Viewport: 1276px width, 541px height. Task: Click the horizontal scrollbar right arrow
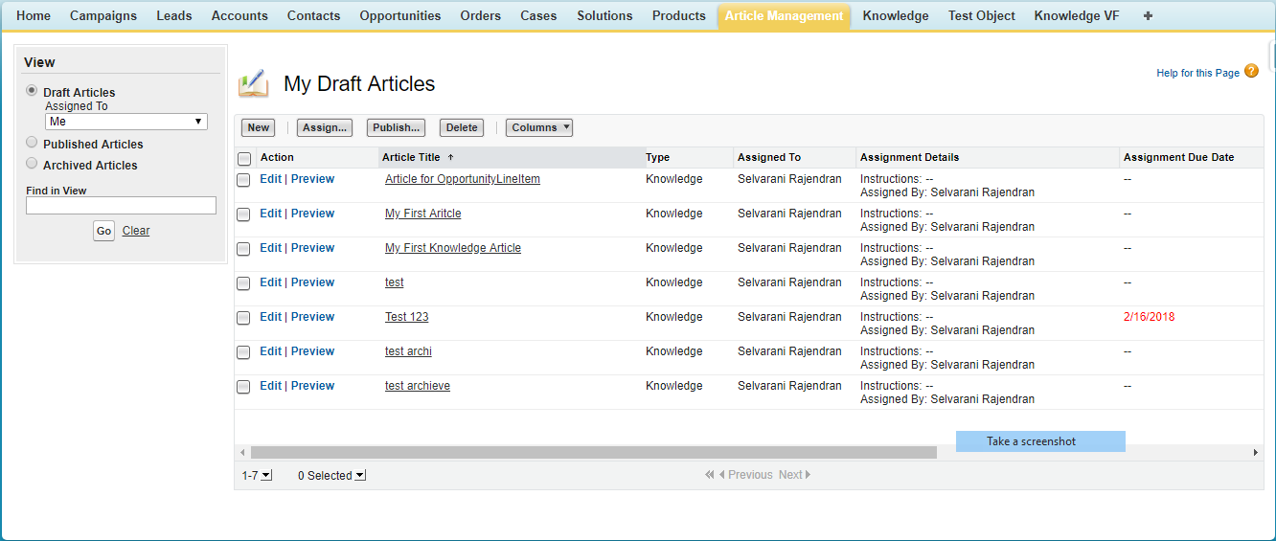pyautogui.click(x=1256, y=452)
